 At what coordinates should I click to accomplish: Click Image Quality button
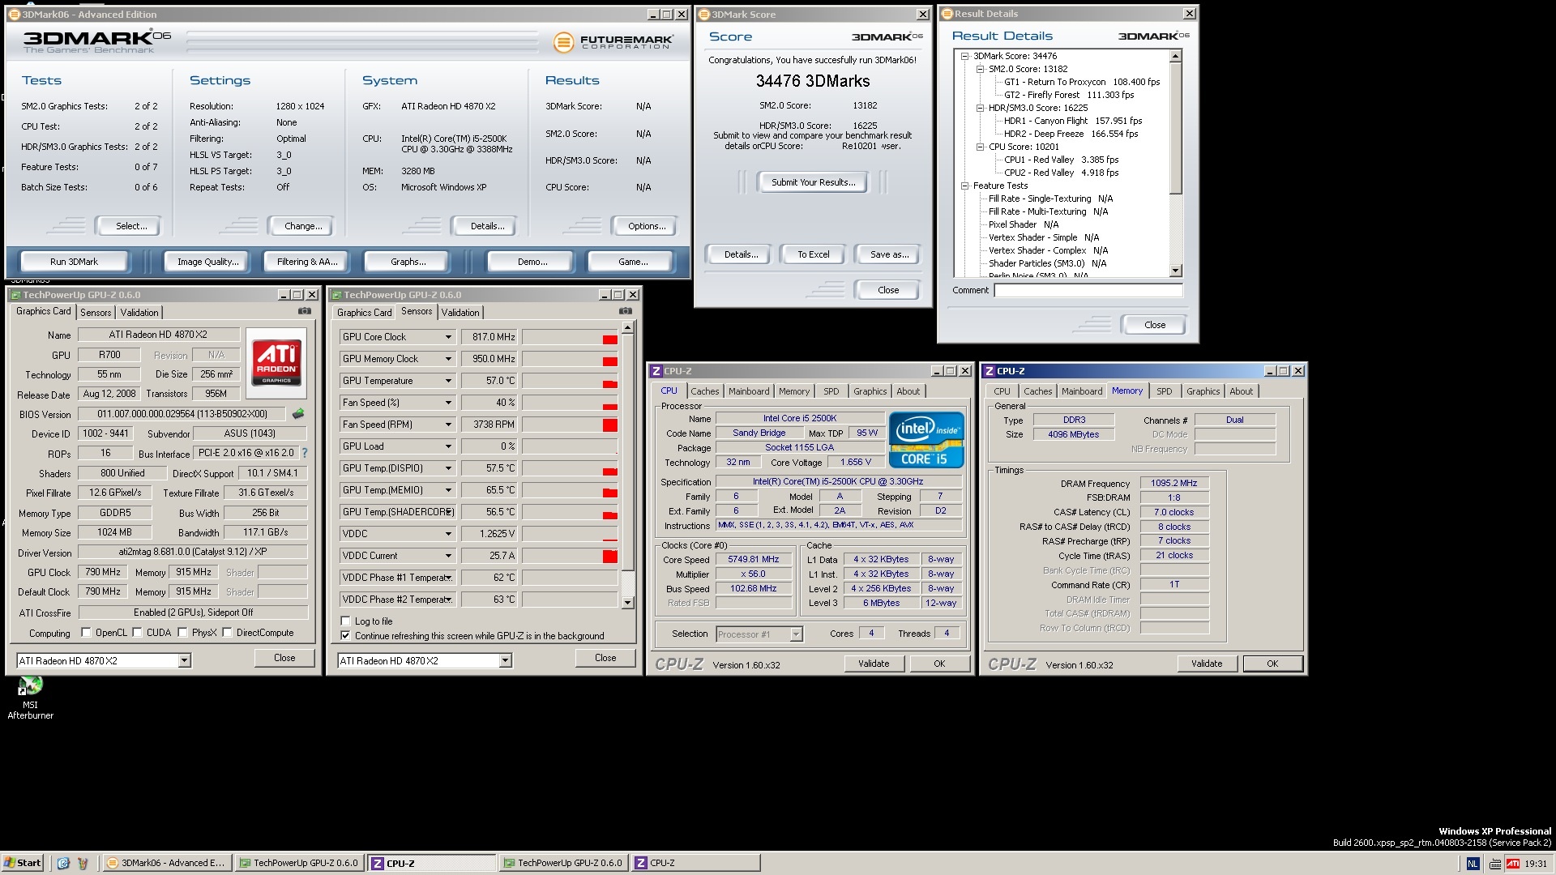(208, 262)
